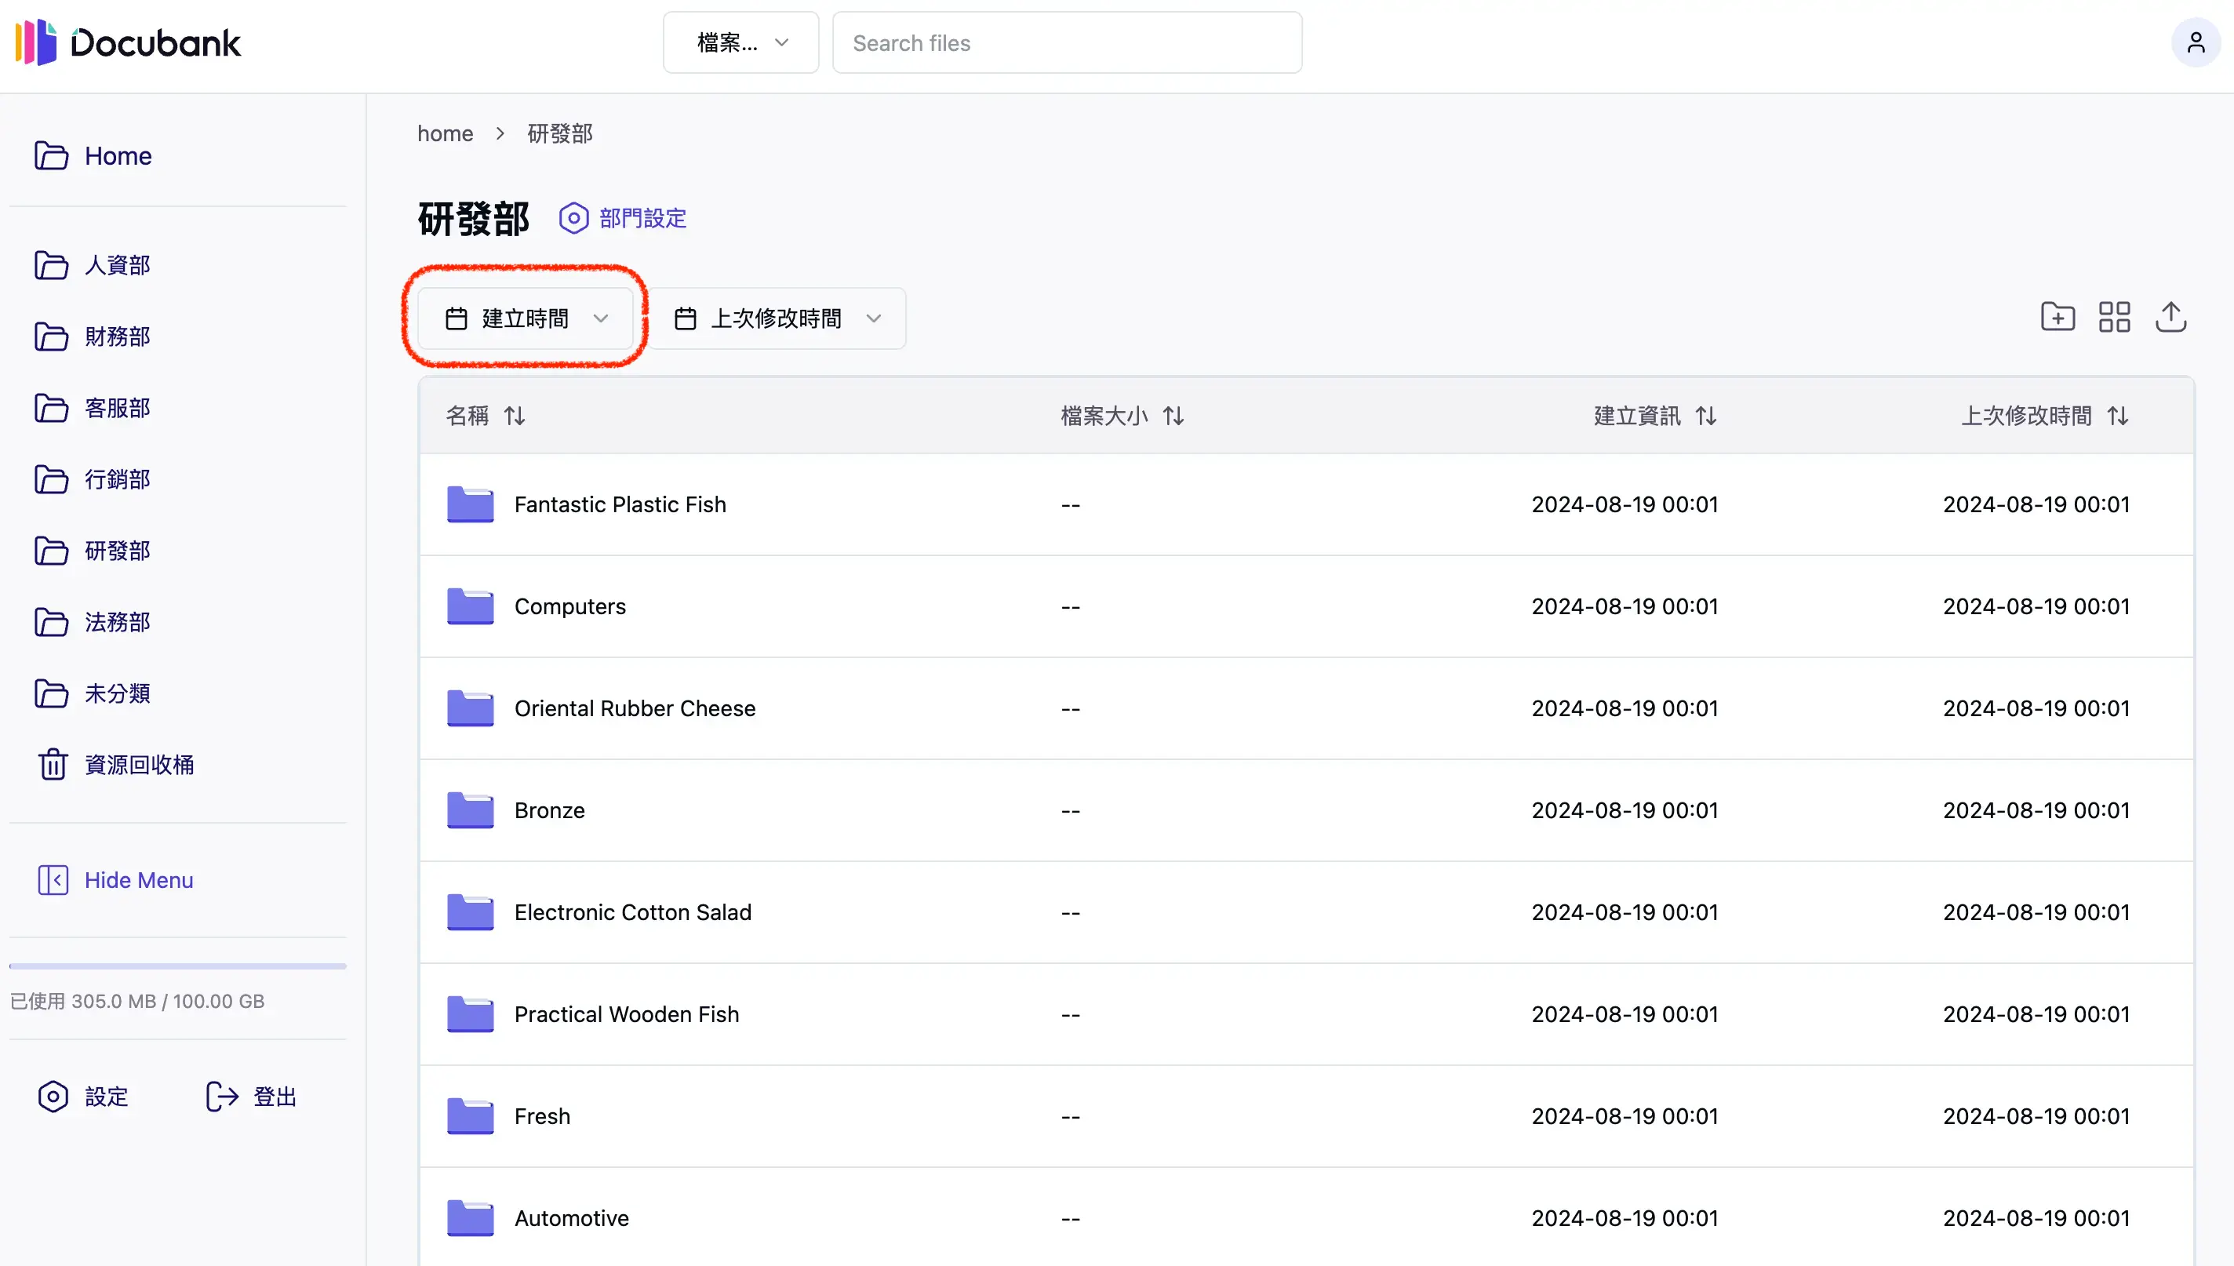2234x1266 pixels.
Task: Click the Search files input field
Action: tap(1067, 42)
